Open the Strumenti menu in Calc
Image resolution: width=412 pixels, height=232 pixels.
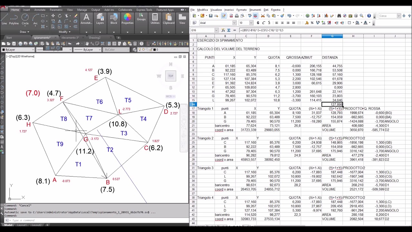click(255, 10)
